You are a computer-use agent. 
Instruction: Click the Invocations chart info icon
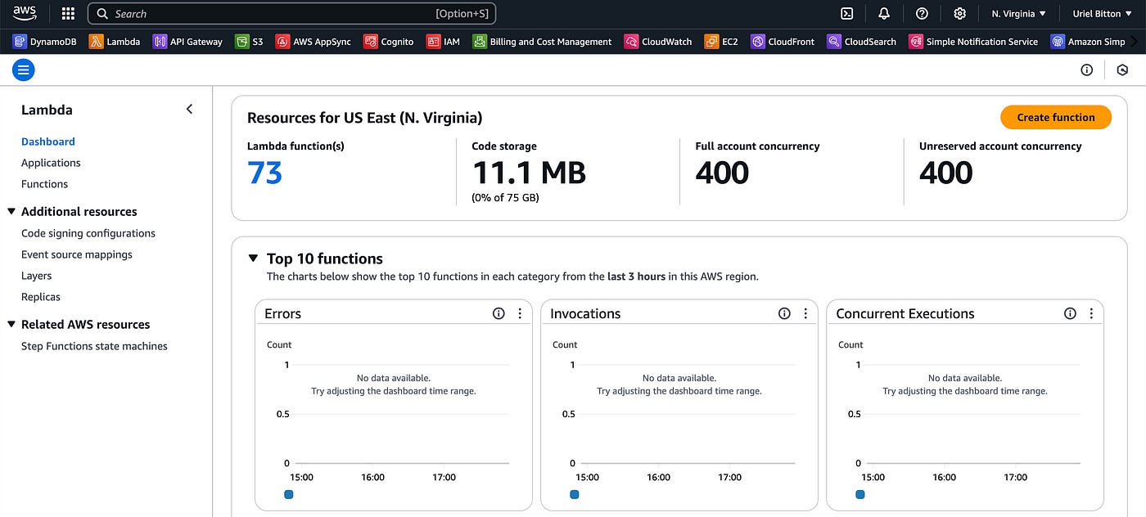784,313
